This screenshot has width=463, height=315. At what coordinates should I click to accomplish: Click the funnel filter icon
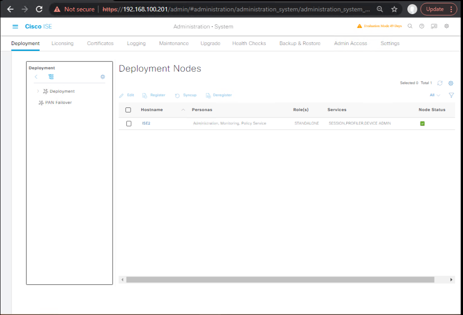tap(451, 95)
